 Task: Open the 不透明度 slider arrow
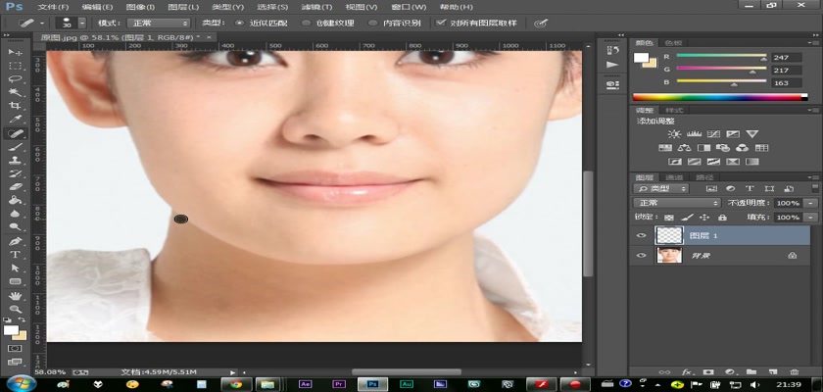(811, 203)
